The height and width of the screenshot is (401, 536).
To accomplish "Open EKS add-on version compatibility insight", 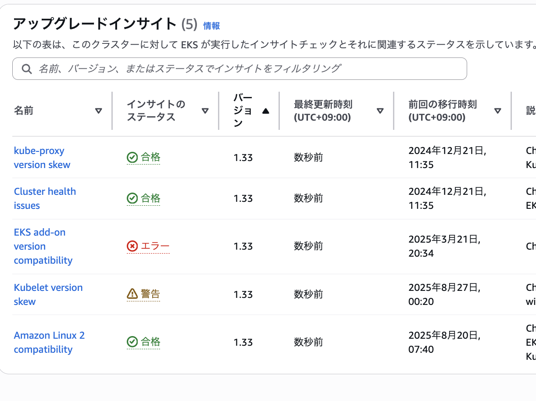I will click(x=43, y=246).
